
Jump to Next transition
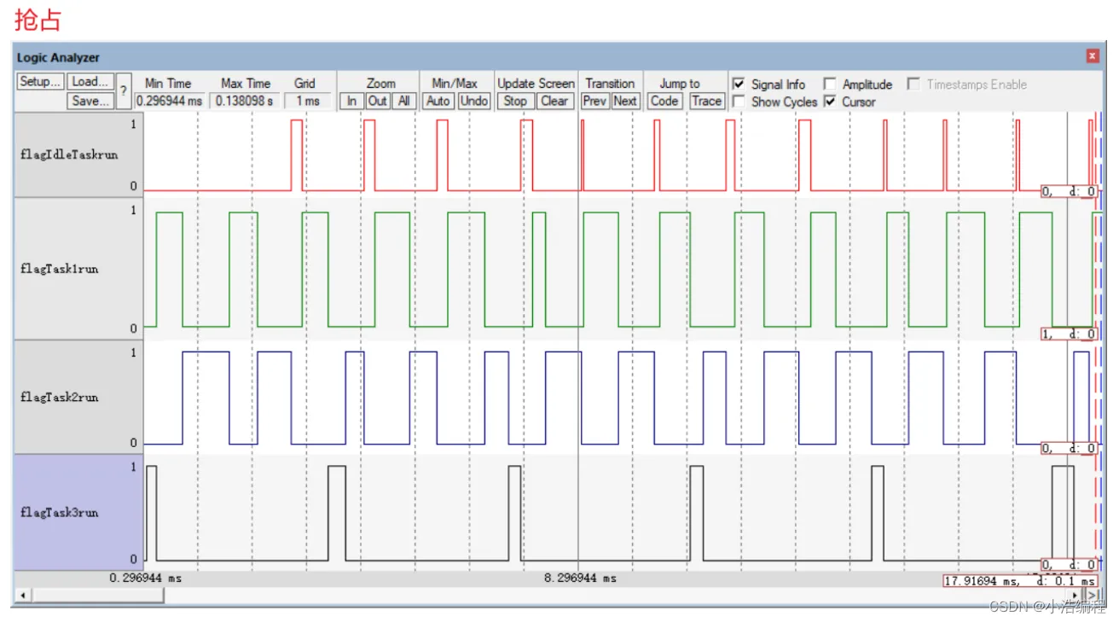tap(625, 101)
